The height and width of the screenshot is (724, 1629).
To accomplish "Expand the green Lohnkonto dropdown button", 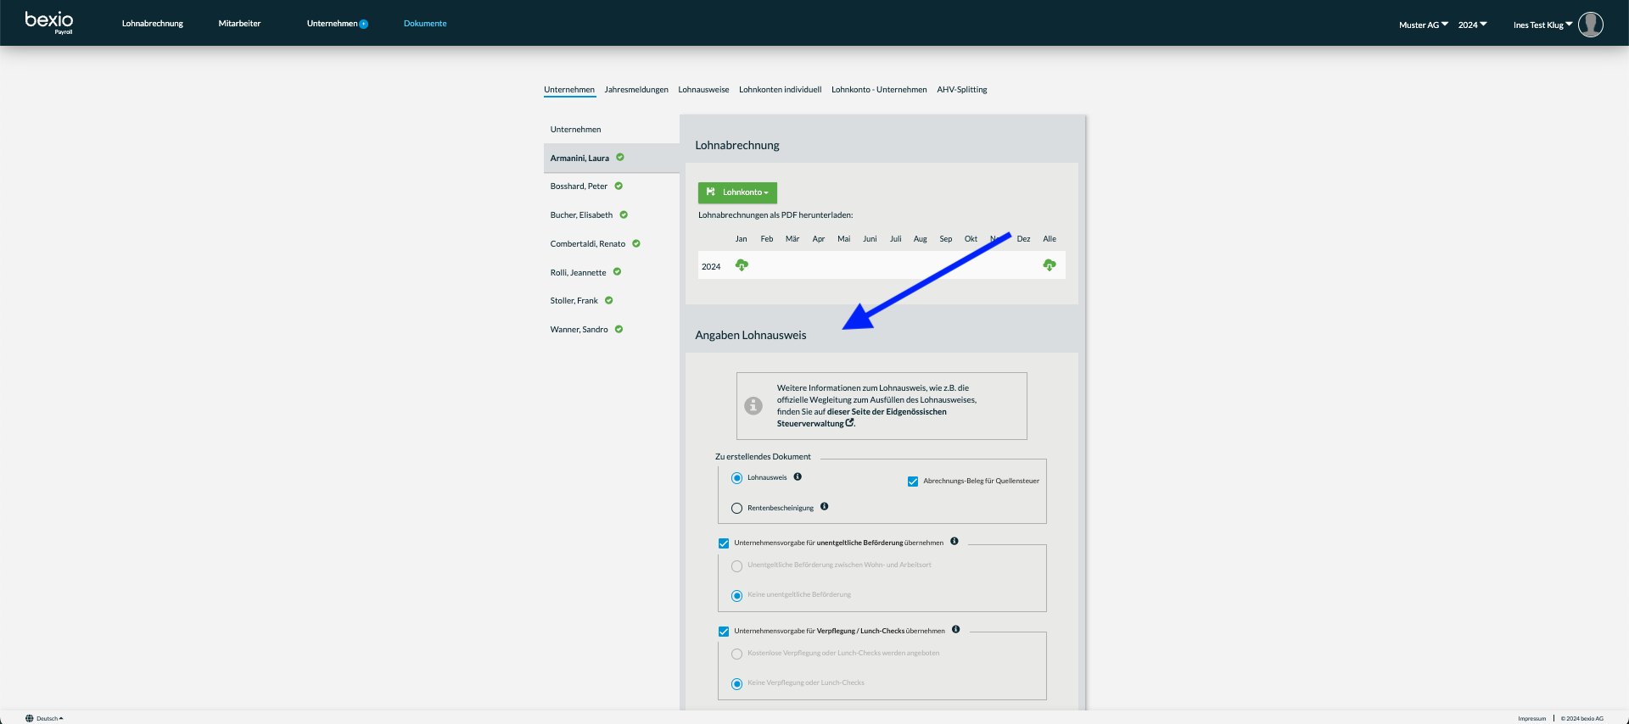I will (737, 192).
